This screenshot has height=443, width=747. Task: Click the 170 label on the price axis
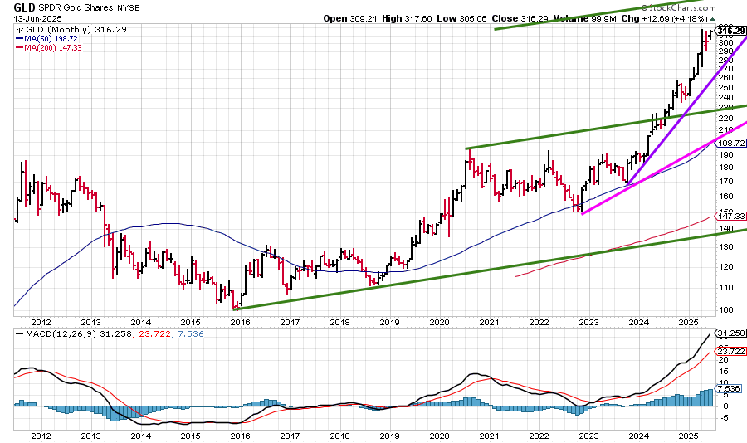click(x=726, y=182)
